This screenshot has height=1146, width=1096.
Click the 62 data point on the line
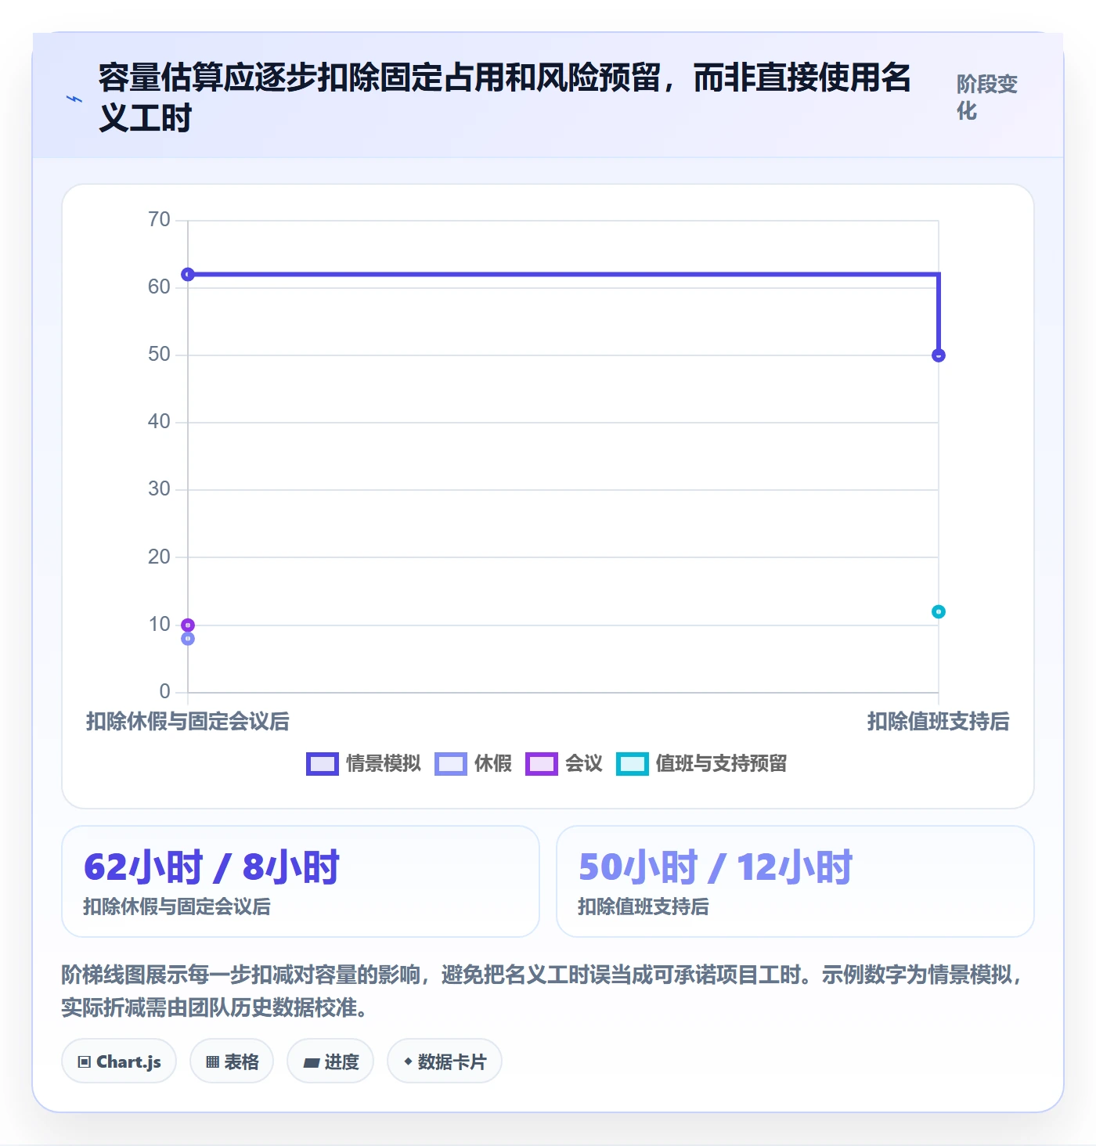point(188,274)
